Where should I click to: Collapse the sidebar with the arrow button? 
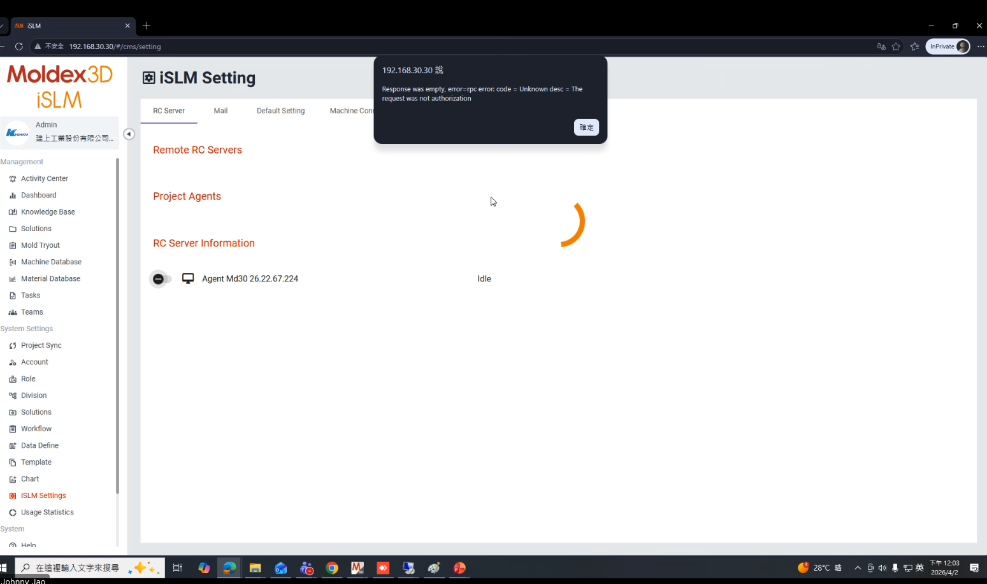pos(129,134)
